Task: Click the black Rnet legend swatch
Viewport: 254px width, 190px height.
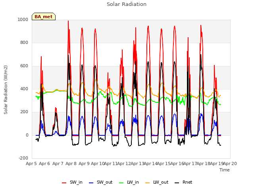Action: (x=177, y=183)
